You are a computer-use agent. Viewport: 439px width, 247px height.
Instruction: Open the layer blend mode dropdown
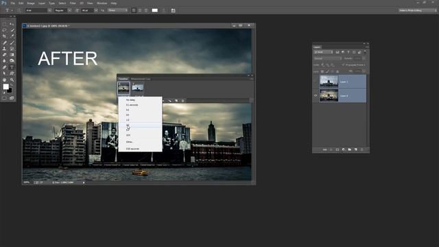[328, 58]
